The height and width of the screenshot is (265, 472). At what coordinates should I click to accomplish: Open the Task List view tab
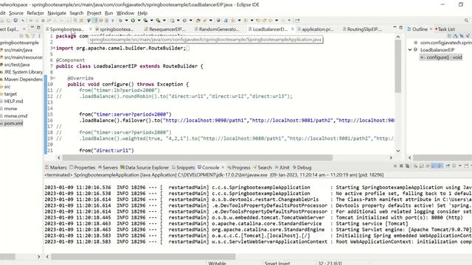pyautogui.click(x=445, y=29)
